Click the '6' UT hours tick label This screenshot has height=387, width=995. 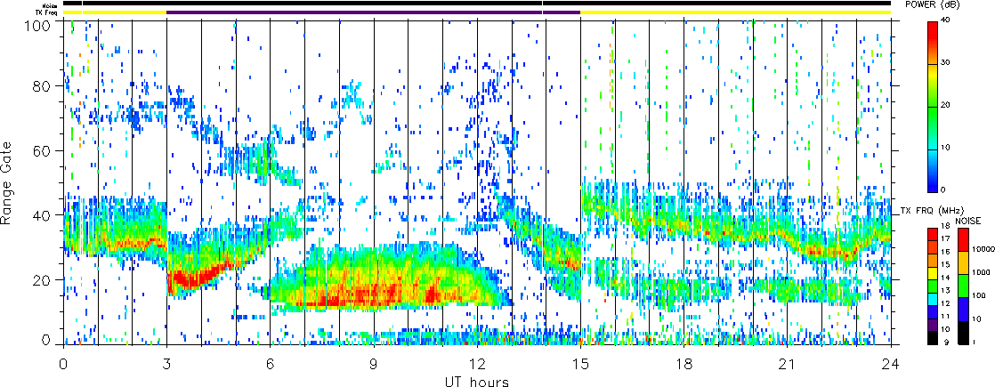pos(271,364)
